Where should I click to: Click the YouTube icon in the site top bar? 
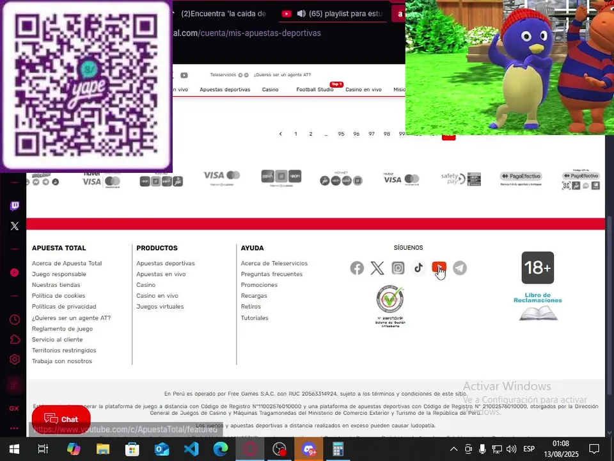click(x=184, y=76)
